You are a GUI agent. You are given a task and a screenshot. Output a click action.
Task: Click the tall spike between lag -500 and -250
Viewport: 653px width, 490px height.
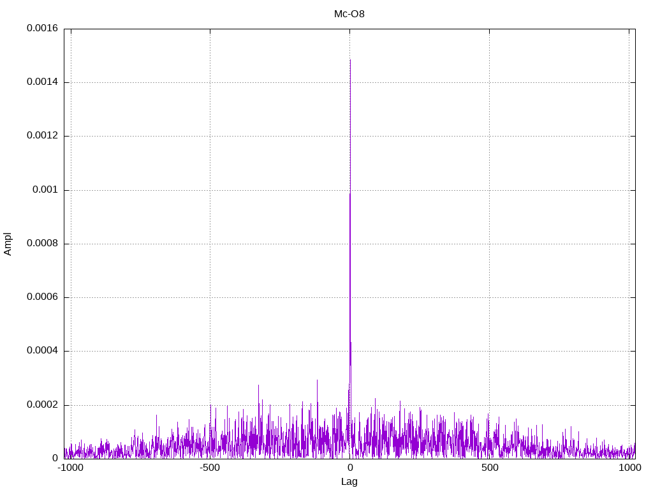pyautogui.click(x=258, y=385)
